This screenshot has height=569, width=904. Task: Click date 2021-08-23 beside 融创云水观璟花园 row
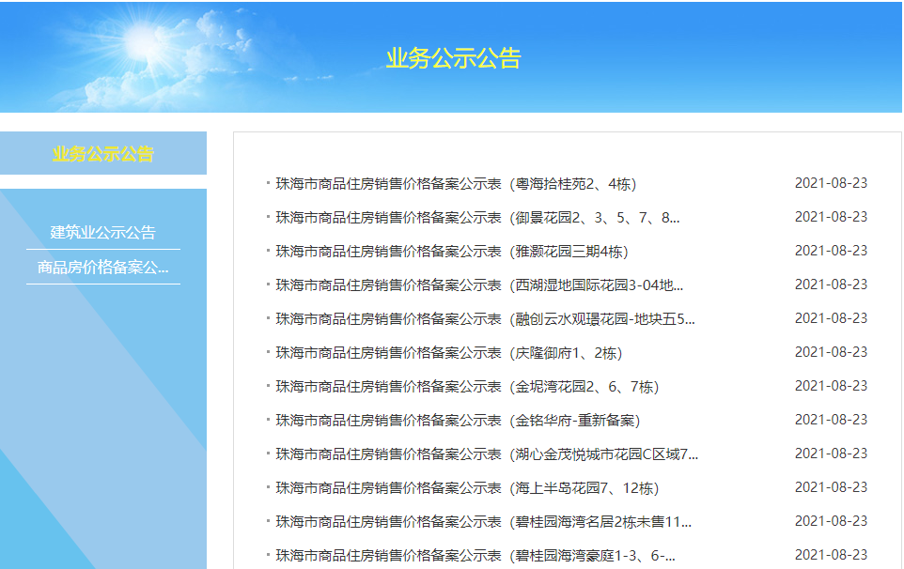(831, 318)
